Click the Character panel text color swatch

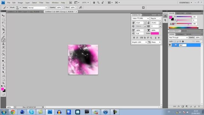tap(155, 33)
